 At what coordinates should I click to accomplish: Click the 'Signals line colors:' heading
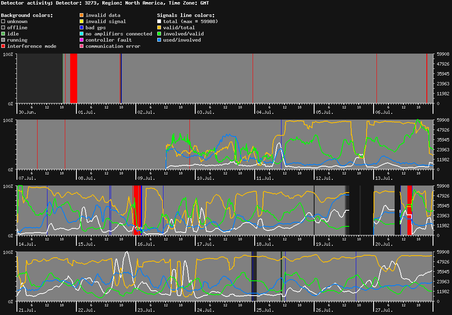(x=186, y=15)
